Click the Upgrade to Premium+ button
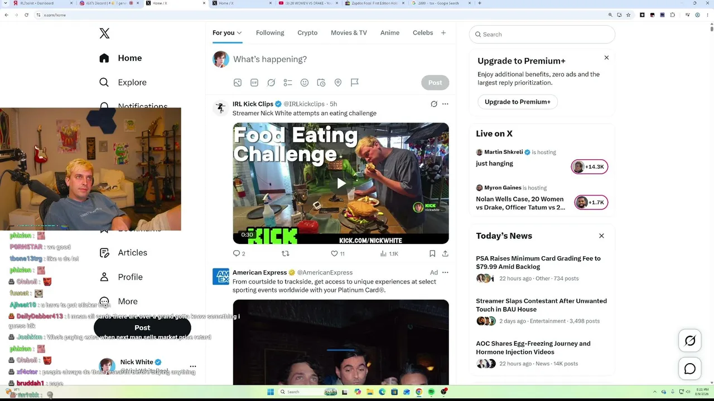The width and height of the screenshot is (714, 401). (x=518, y=102)
